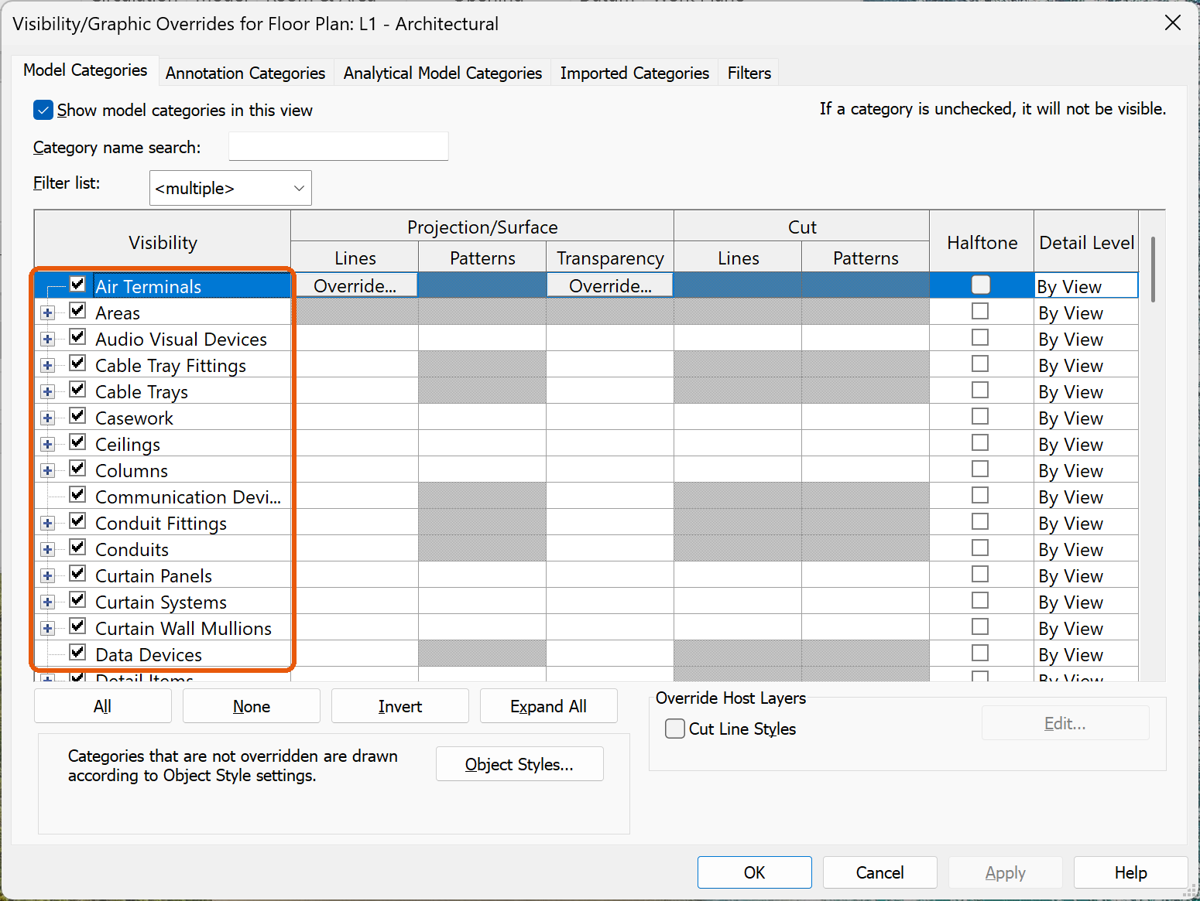This screenshot has height=901, width=1200.
Task: Open Help for this dialog
Action: point(1131,872)
